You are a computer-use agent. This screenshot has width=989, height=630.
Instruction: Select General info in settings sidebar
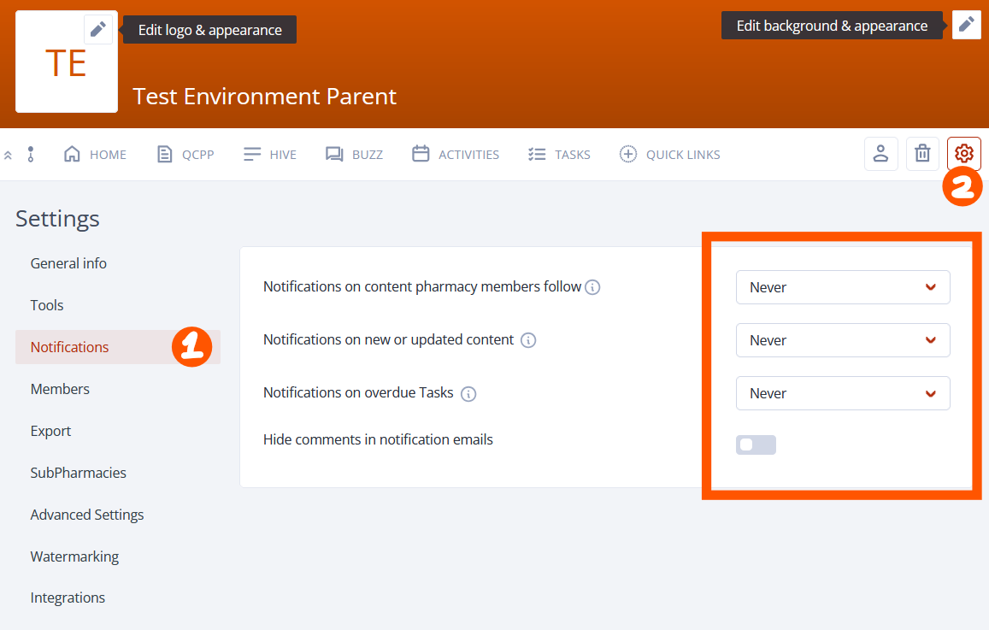68,263
